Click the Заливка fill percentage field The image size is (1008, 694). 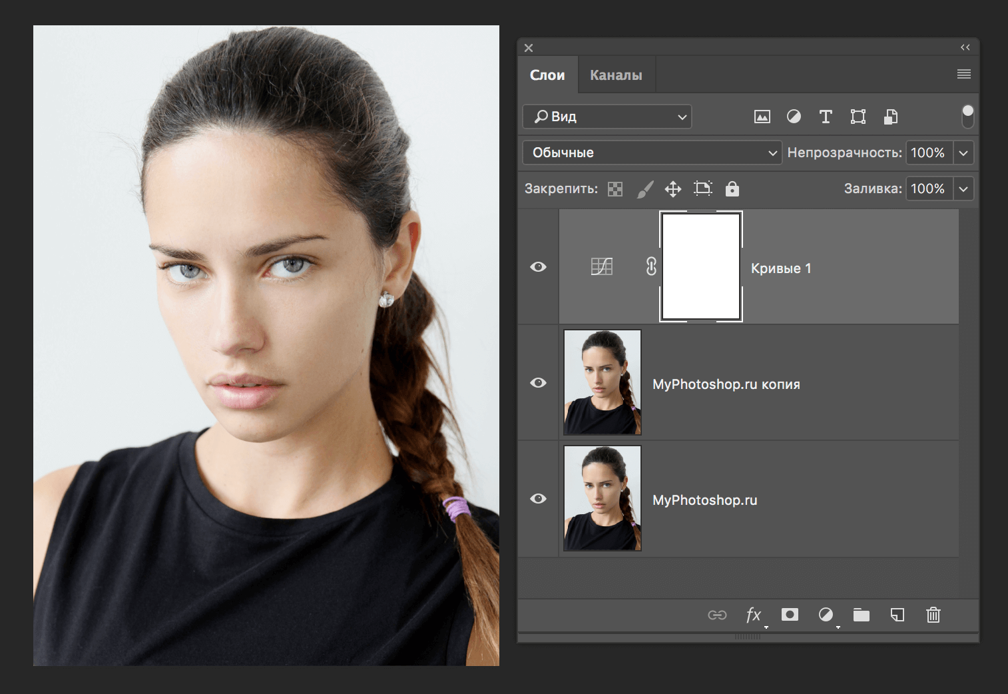pyautogui.click(x=928, y=189)
